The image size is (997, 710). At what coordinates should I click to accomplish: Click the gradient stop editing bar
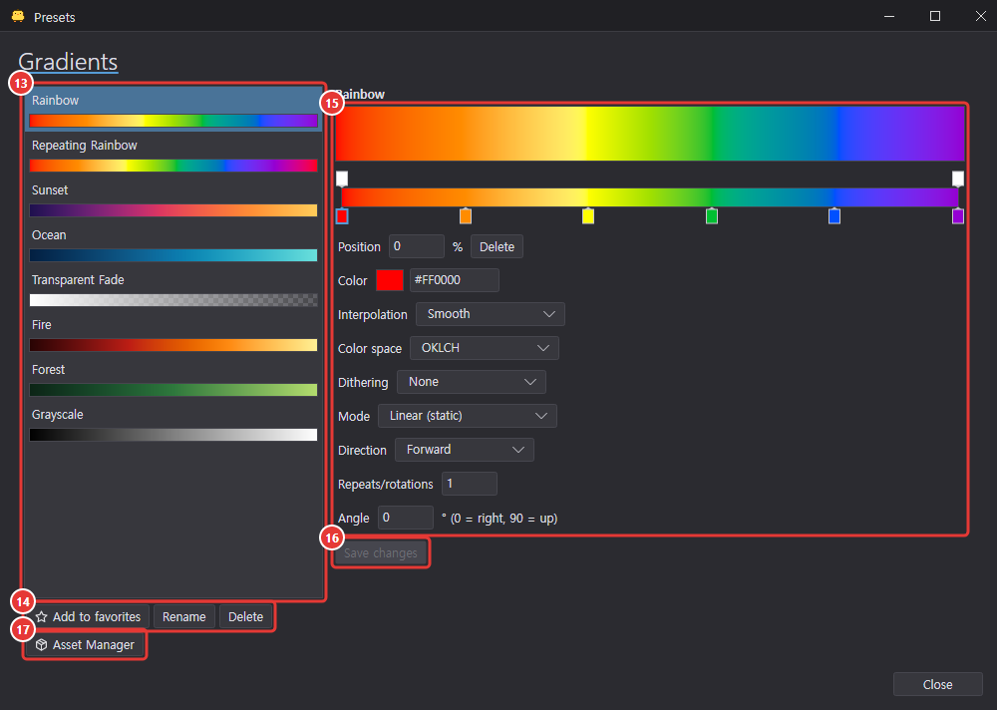pyautogui.click(x=650, y=197)
